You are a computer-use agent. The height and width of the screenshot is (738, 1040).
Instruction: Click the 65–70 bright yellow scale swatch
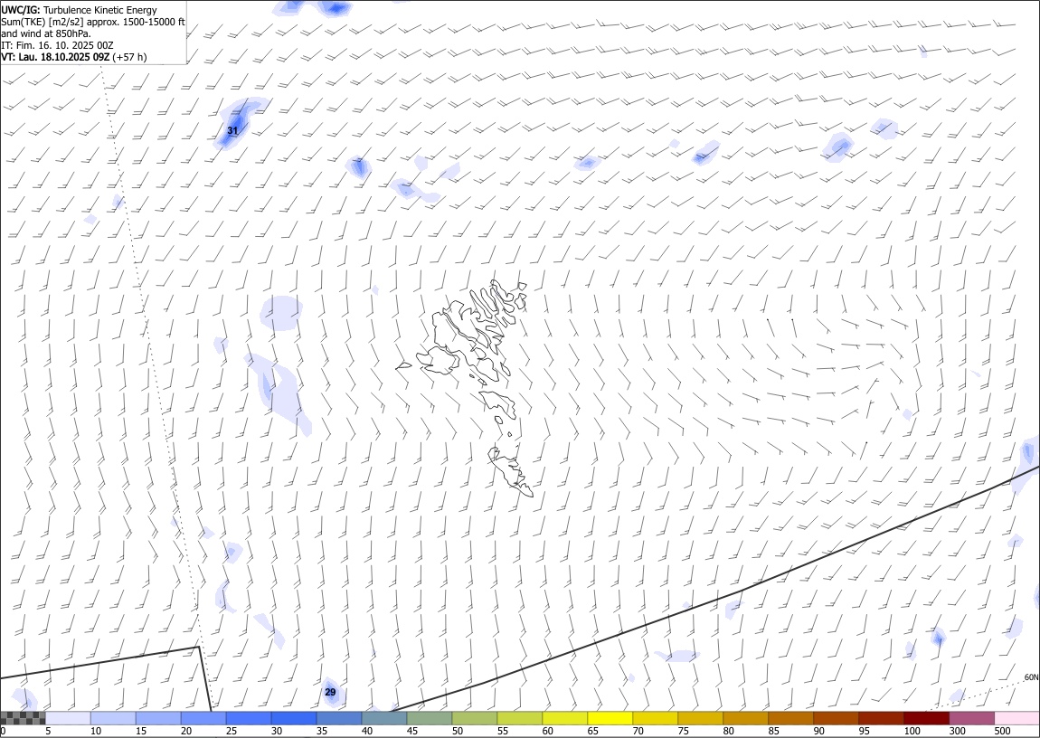[610, 718]
